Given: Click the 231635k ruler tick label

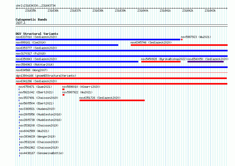Looking at the screenshot, I should [31, 11].
